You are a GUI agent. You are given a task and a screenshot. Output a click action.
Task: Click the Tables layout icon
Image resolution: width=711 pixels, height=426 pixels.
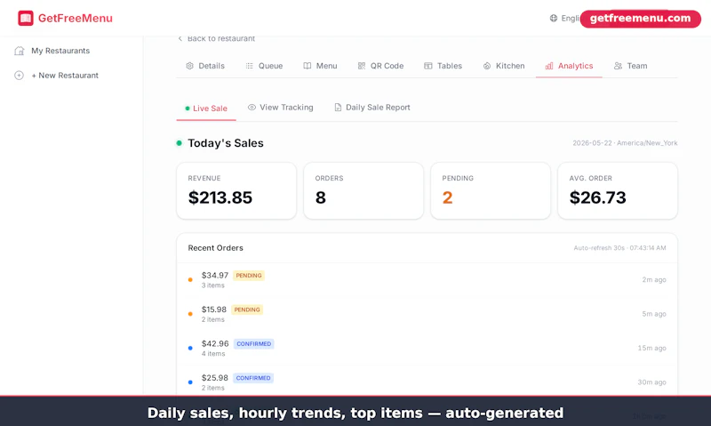coord(428,66)
